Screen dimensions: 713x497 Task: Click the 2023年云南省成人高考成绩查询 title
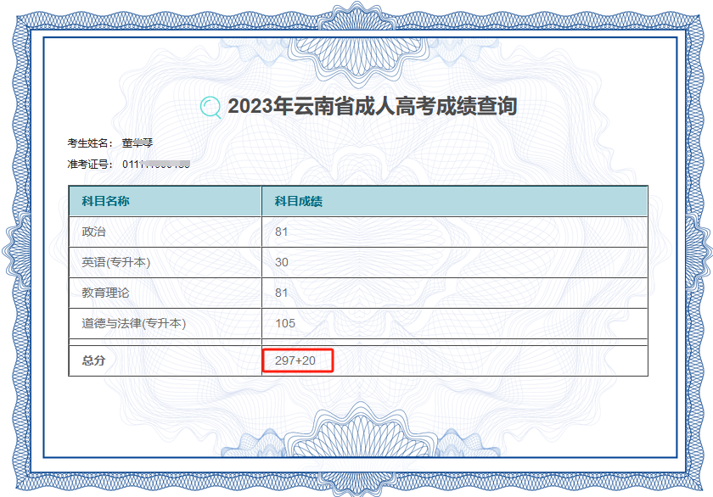point(372,107)
